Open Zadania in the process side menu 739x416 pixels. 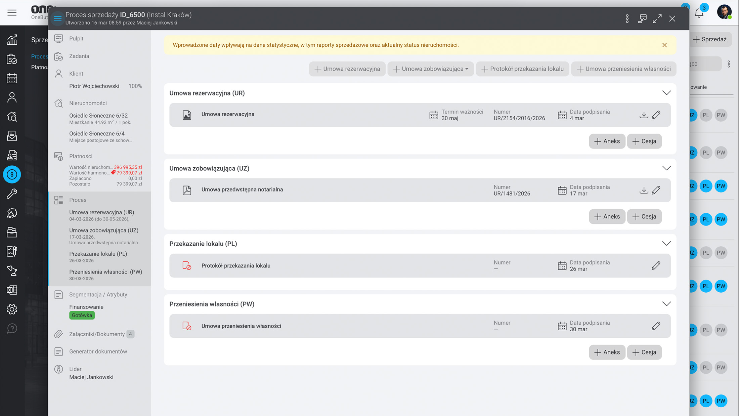[x=79, y=56]
